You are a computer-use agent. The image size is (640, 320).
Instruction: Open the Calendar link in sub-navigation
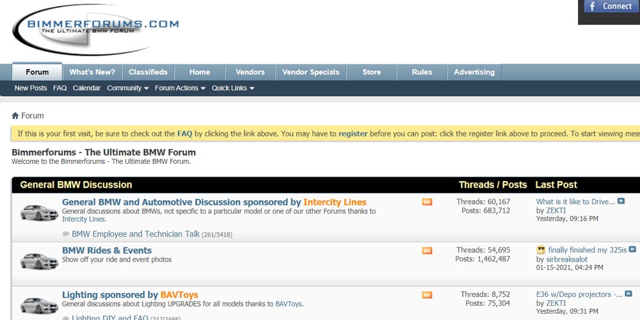[x=86, y=88]
